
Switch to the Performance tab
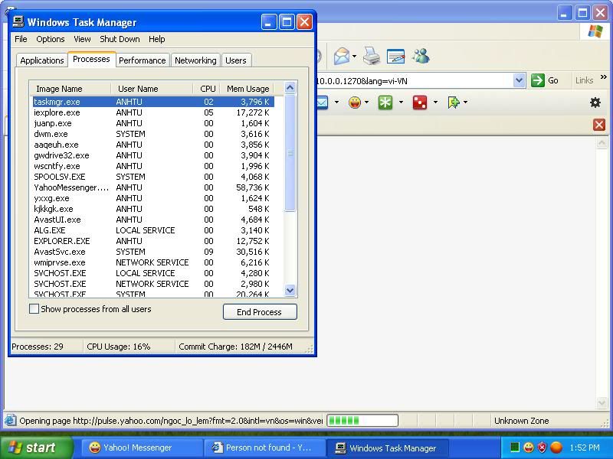(x=143, y=60)
